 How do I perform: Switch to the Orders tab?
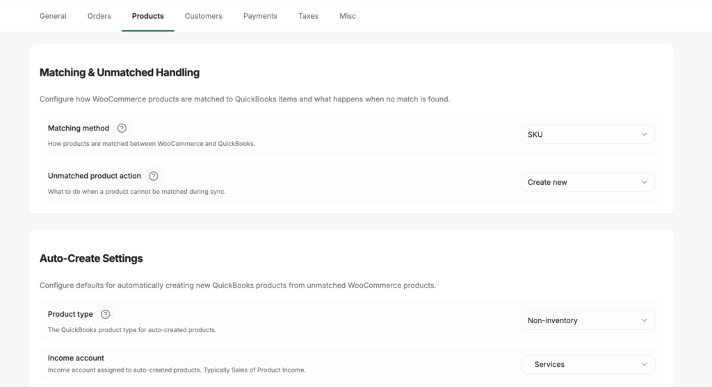pos(99,16)
